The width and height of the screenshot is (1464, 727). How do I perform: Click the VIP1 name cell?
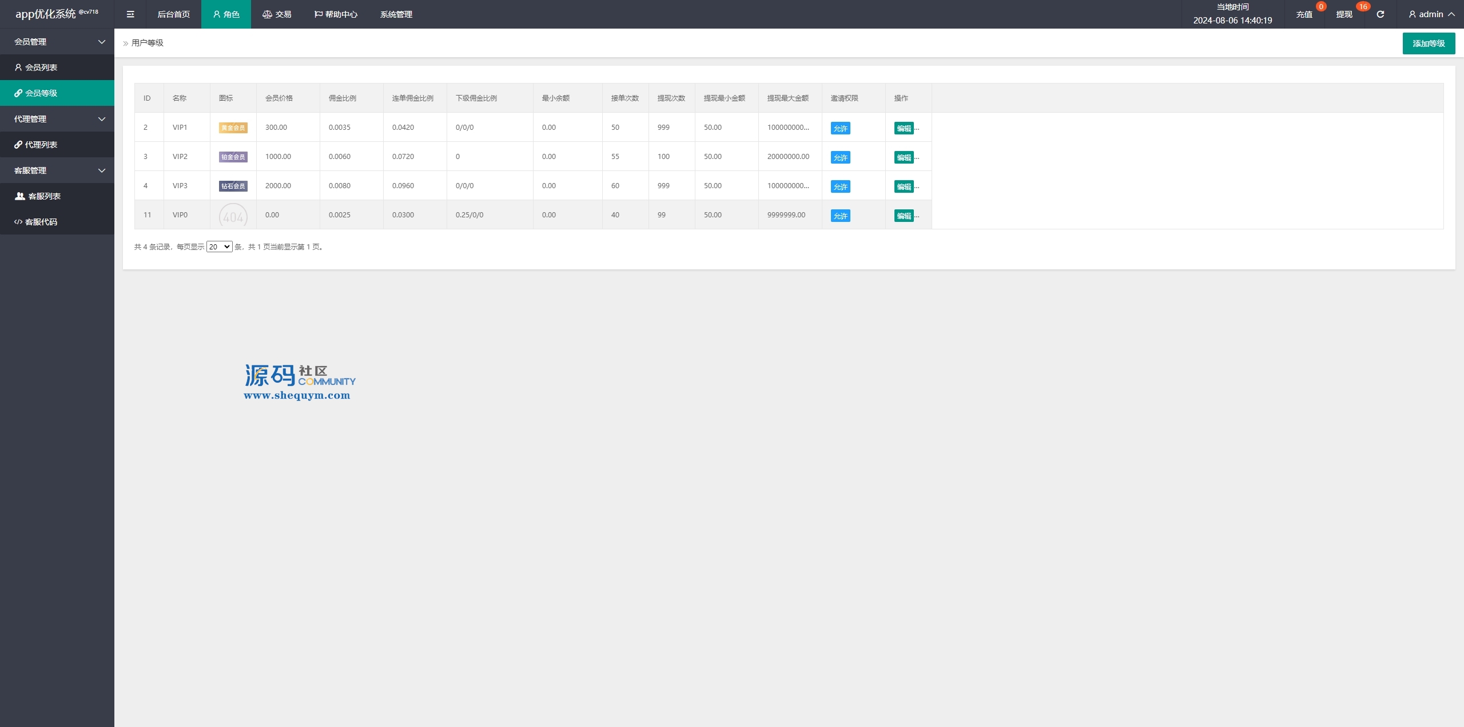pyautogui.click(x=187, y=127)
